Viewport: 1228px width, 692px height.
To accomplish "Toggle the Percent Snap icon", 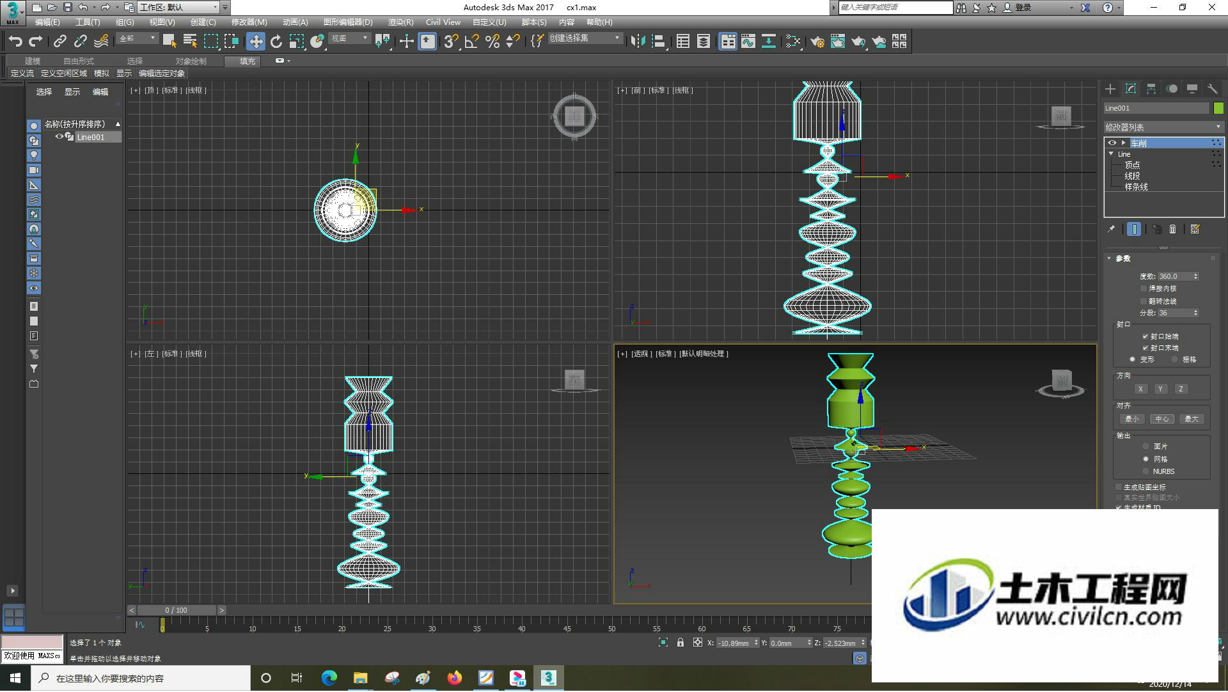I will point(492,42).
